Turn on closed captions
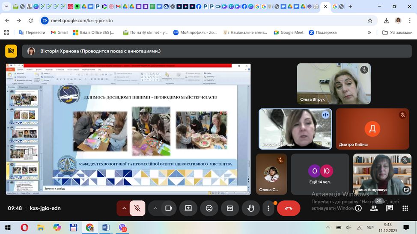Viewport: 417px width, 234px height. [x=230, y=208]
